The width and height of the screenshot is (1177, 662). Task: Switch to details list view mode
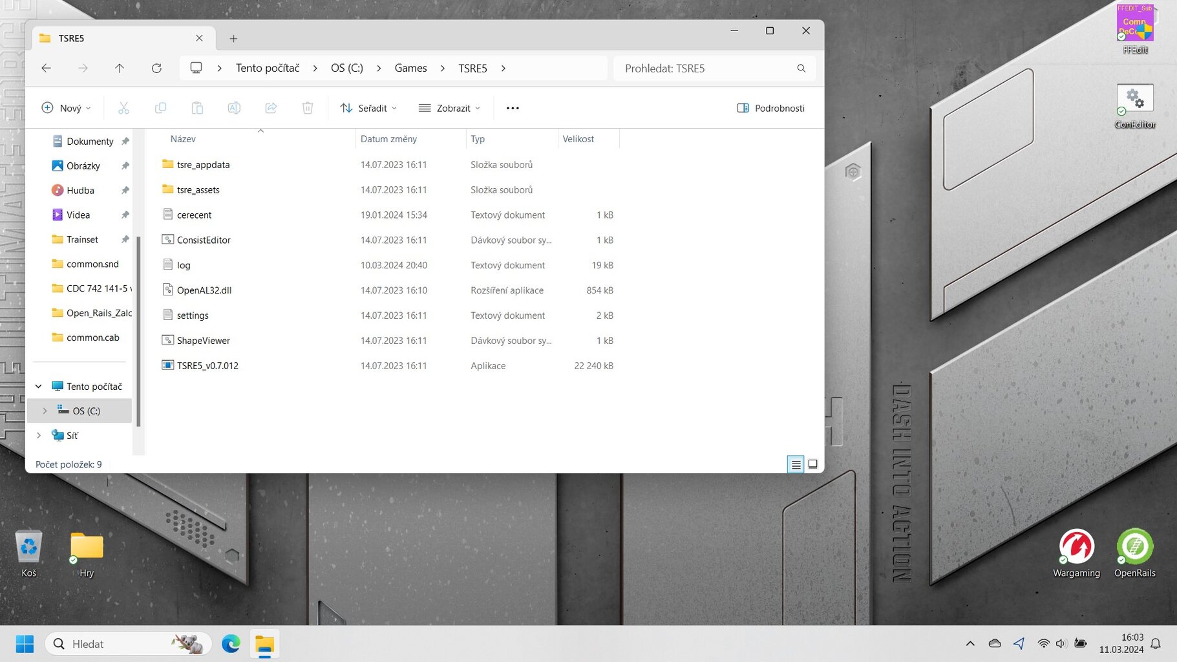pyautogui.click(x=796, y=464)
